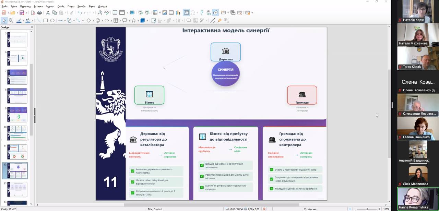The height and width of the screenshot is (211, 439).
Task: Click Українська language in status bar
Action: 310,209
